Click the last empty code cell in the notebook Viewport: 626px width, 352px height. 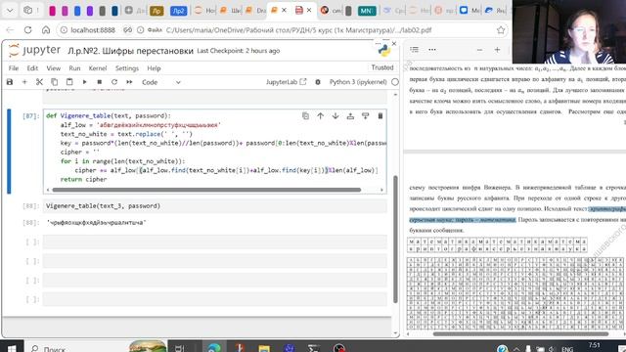pos(215,299)
